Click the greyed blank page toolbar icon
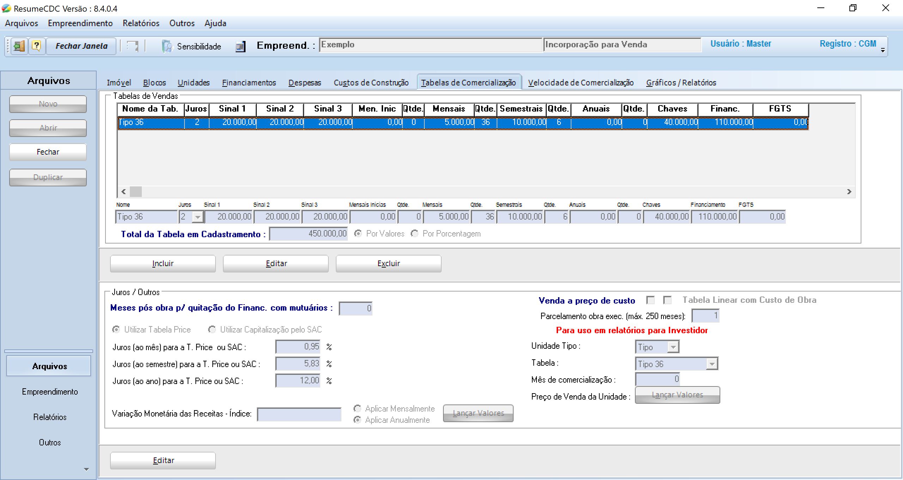903x480 pixels. tap(133, 46)
